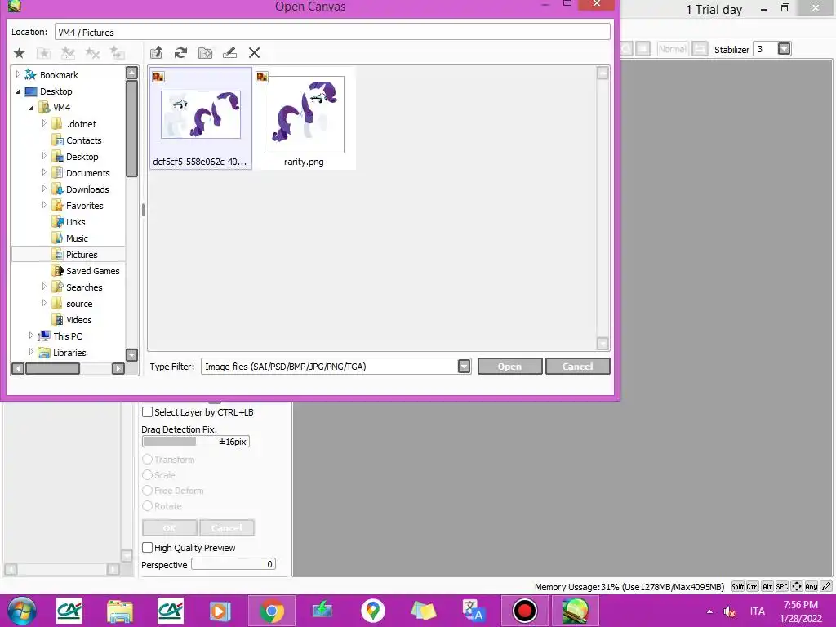836x627 pixels.
Task: Click the black star bookmark icon
Action: pyautogui.click(x=20, y=53)
